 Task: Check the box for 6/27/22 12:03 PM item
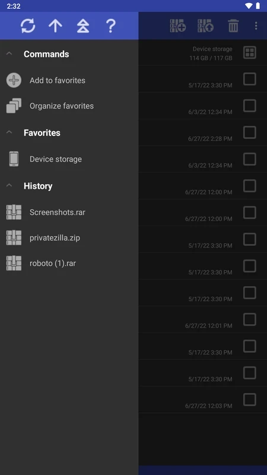(250, 400)
